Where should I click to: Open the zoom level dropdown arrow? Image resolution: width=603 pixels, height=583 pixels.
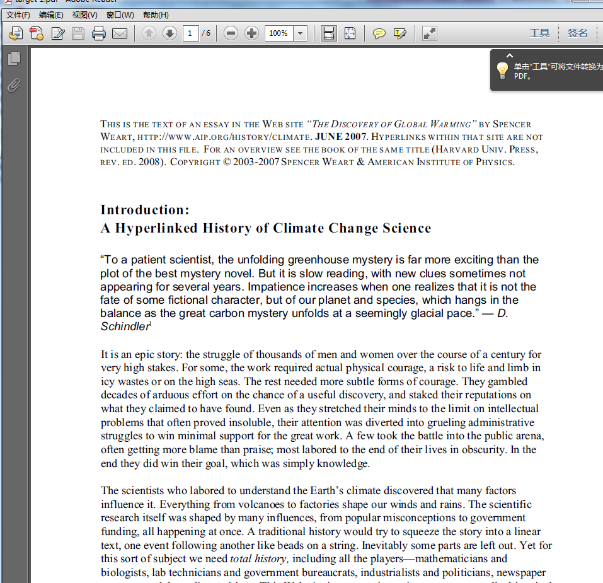(301, 33)
